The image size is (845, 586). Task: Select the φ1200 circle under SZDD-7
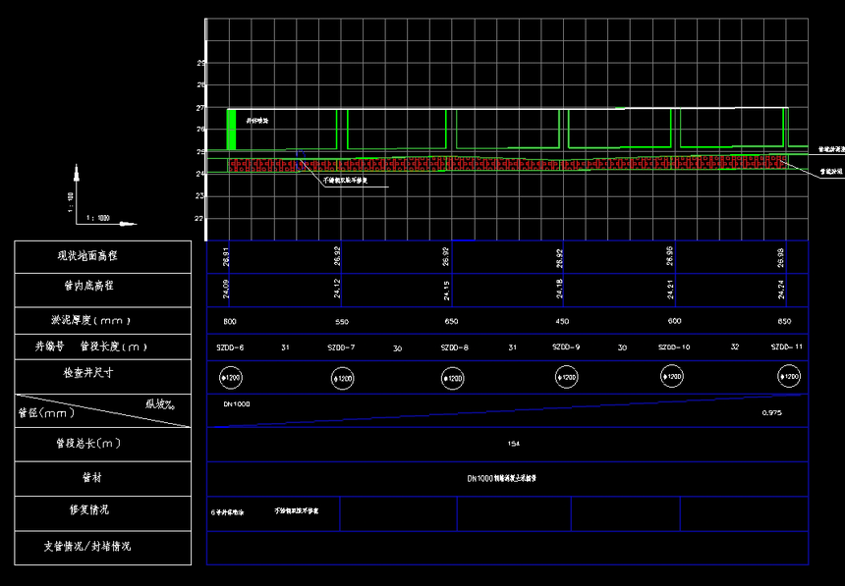click(x=342, y=379)
